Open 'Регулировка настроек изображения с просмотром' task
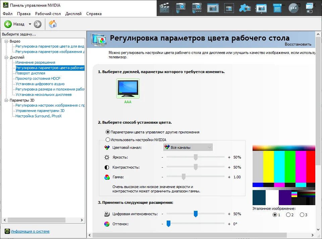Viewport: 322px width, 239px height. 50,105
